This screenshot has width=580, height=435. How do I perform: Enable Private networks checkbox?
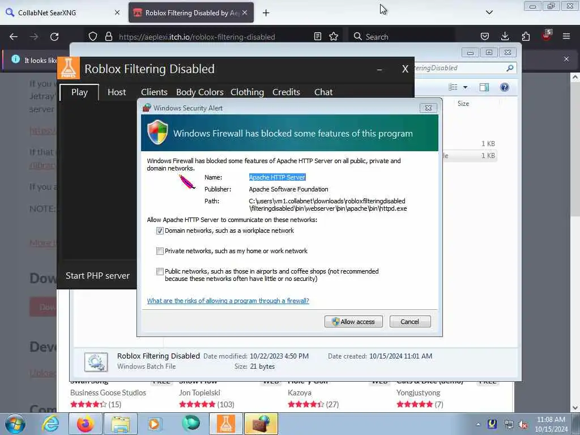[x=160, y=251]
